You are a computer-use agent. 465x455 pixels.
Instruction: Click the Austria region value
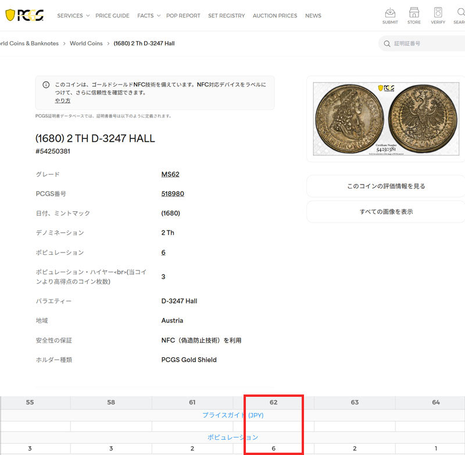(x=172, y=321)
